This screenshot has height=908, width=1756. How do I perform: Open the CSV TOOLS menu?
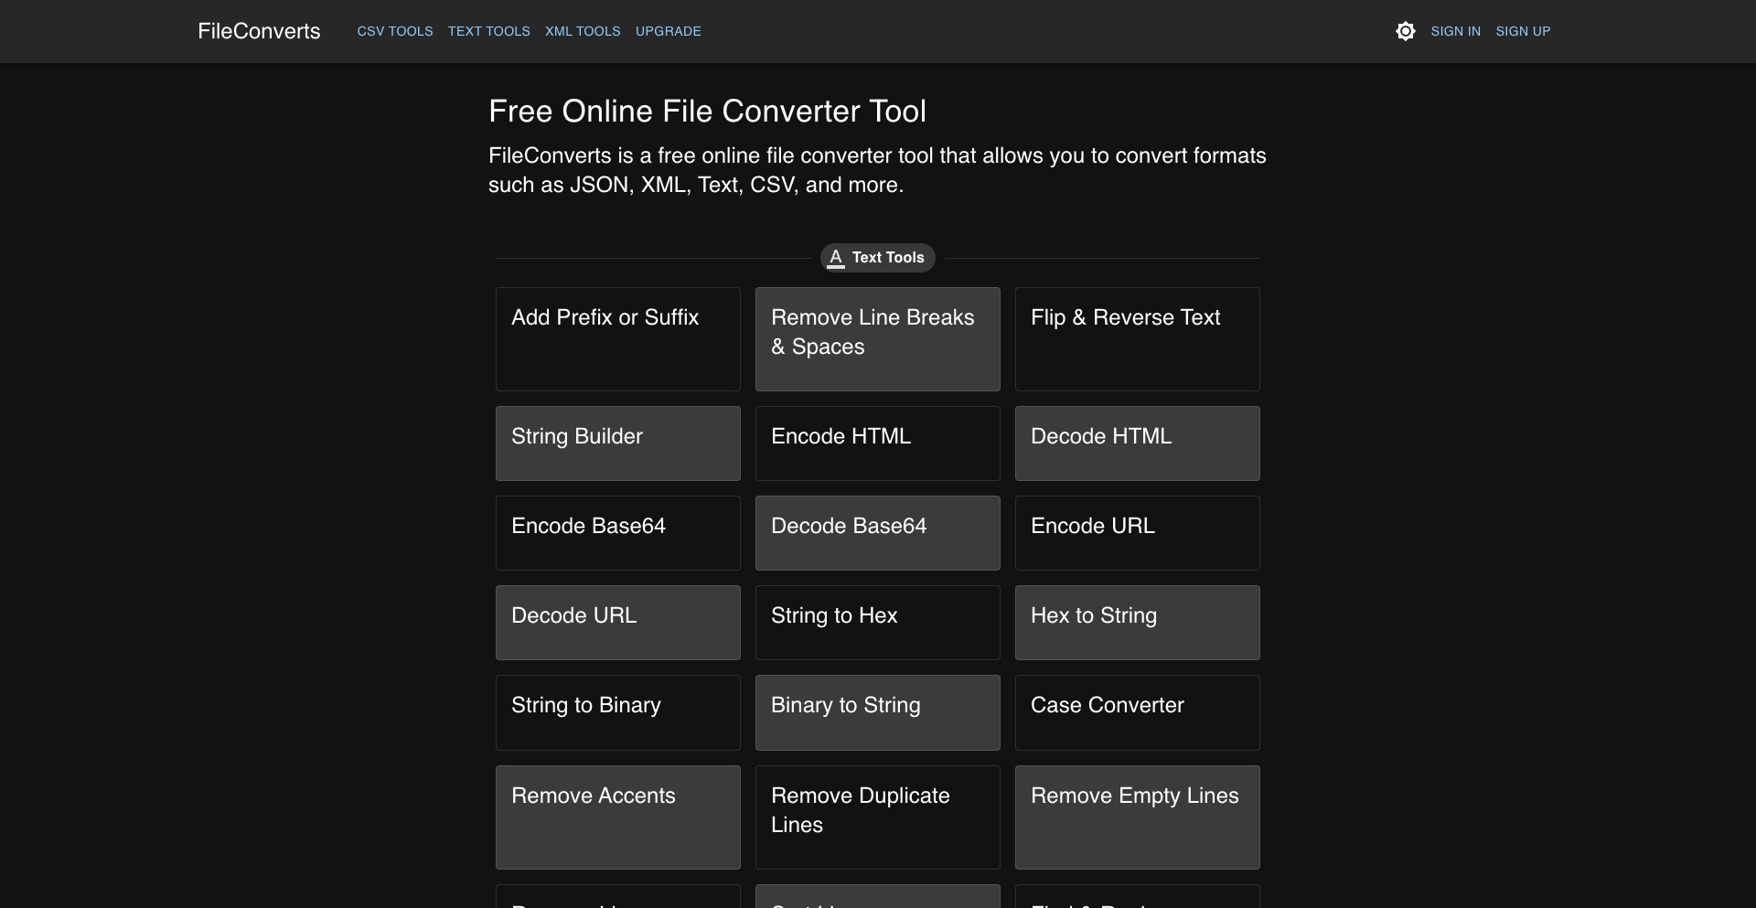(x=394, y=31)
